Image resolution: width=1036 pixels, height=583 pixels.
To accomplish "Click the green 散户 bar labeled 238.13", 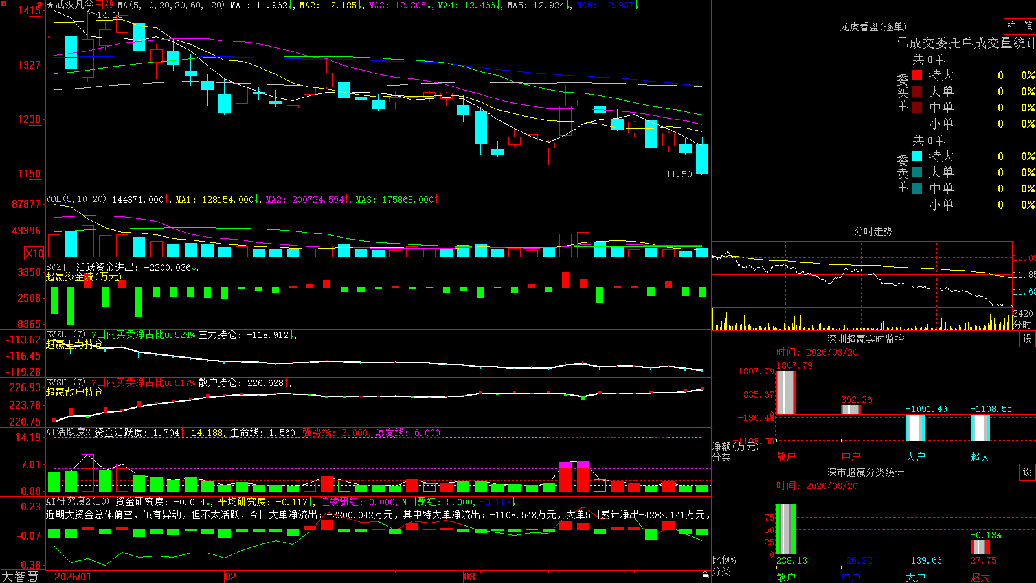I will pyautogui.click(x=785, y=529).
